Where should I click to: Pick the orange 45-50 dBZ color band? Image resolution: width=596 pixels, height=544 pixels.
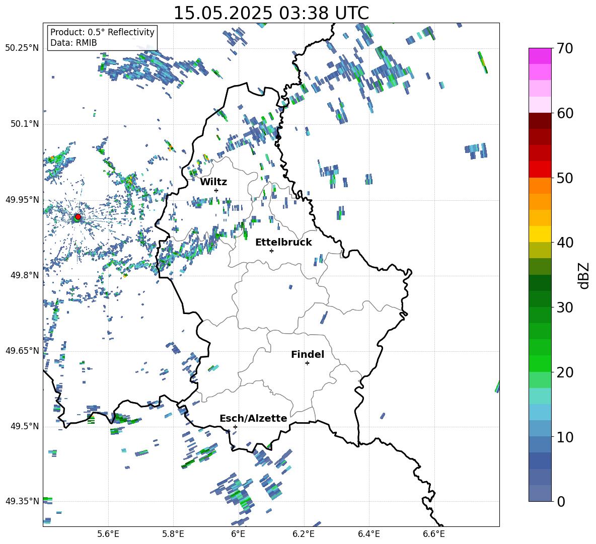[x=540, y=194]
